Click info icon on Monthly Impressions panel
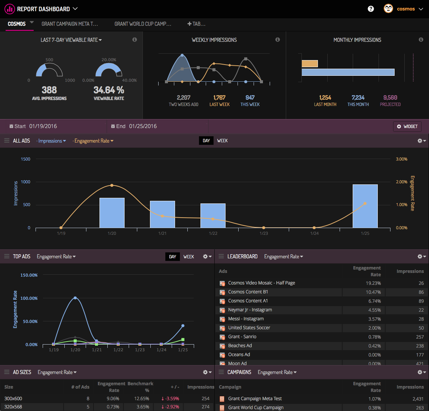 (421, 40)
